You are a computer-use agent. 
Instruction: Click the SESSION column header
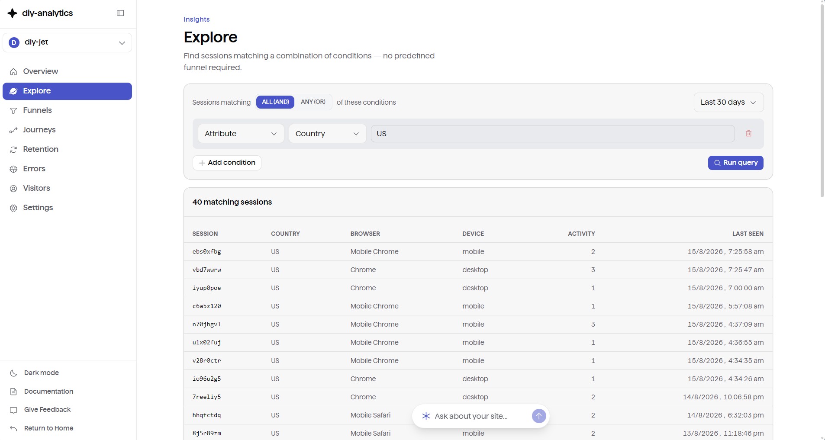tap(205, 234)
